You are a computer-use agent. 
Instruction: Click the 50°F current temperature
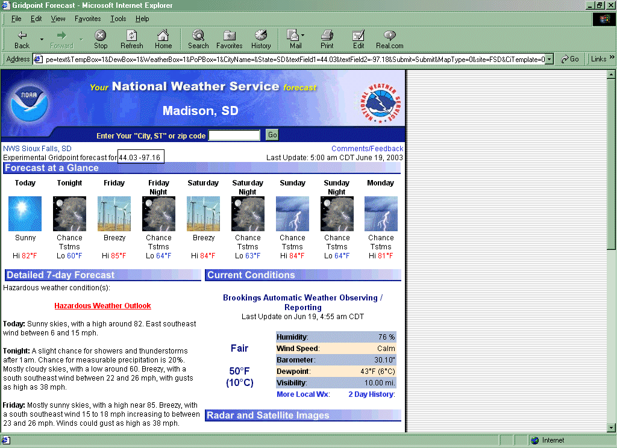click(x=239, y=371)
